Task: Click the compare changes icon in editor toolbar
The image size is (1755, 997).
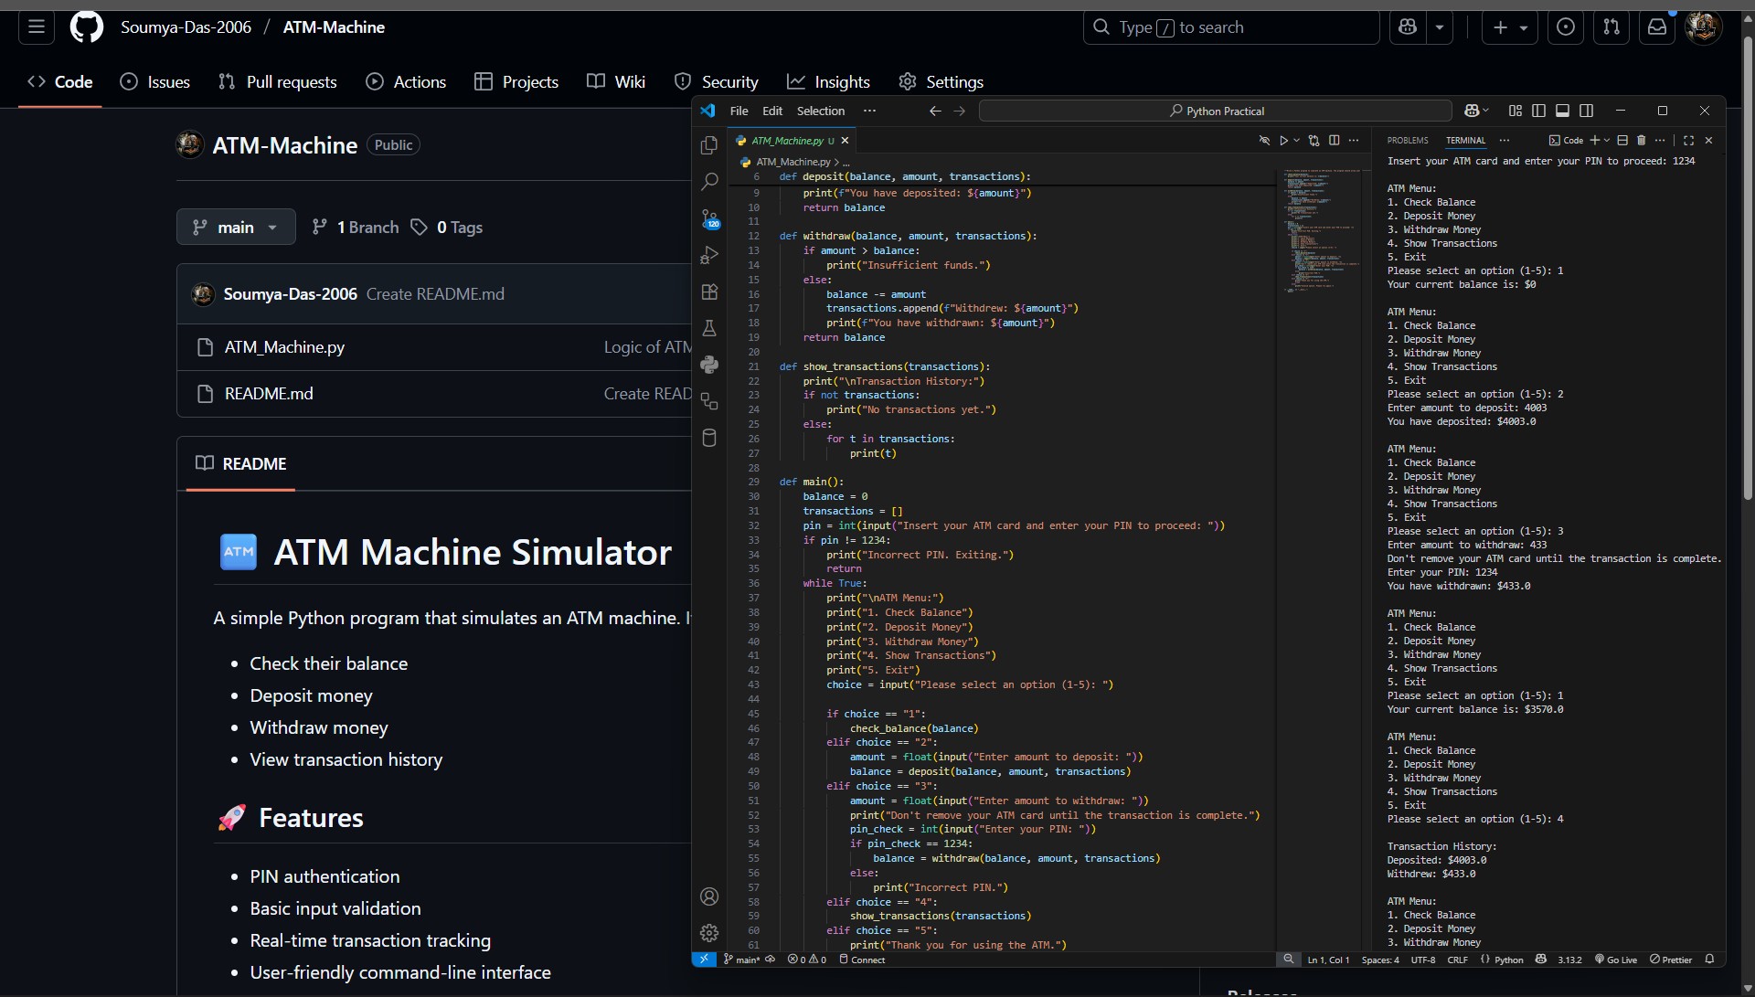Action: click(1314, 141)
